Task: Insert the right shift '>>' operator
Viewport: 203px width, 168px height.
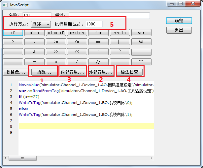Action: click(56, 52)
